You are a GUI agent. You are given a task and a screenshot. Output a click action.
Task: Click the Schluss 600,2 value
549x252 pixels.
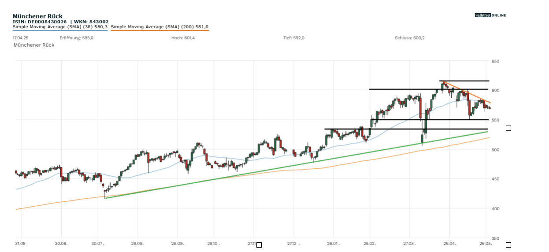(409, 38)
